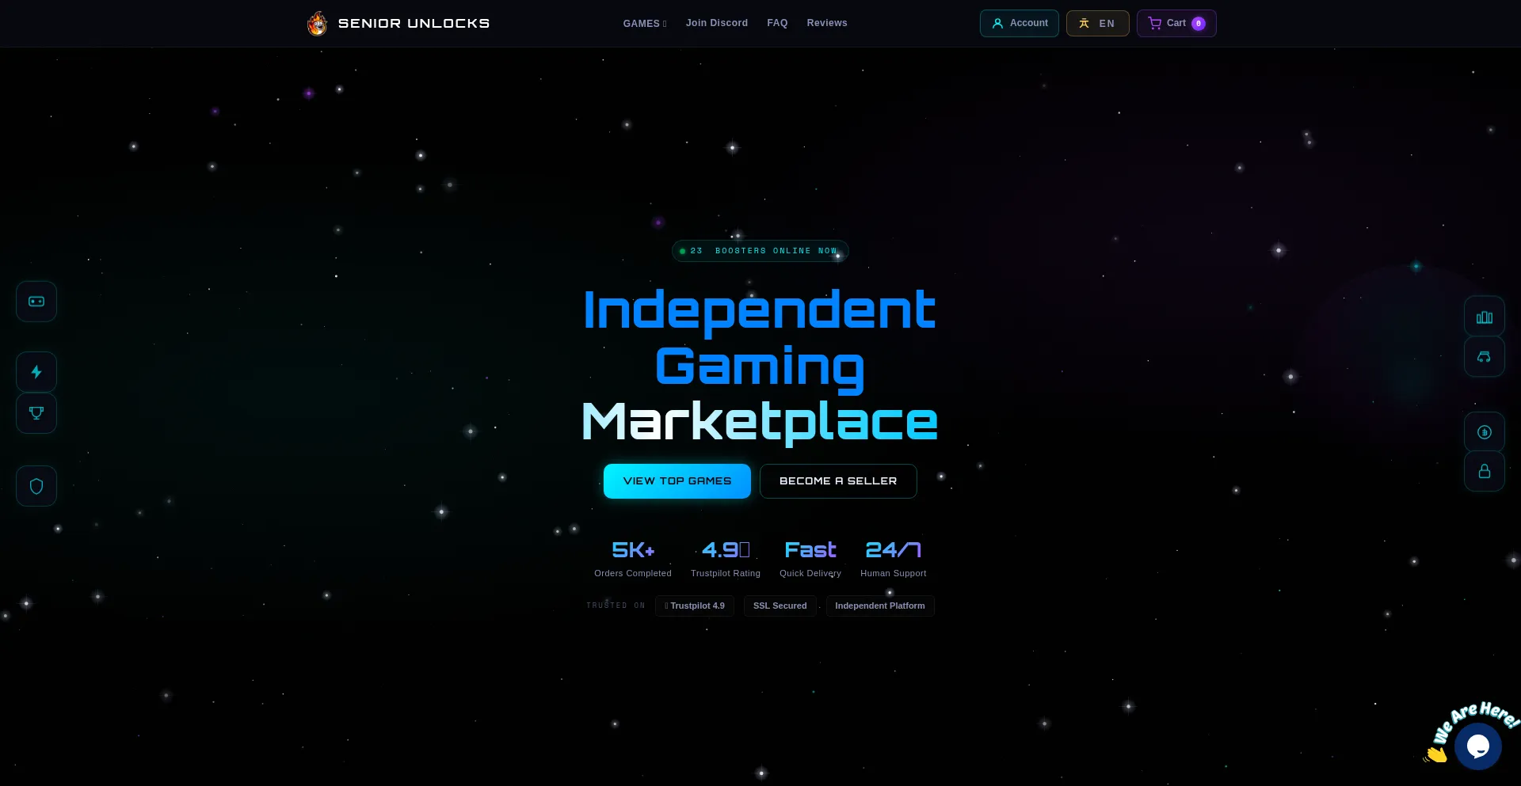Click the boosters online now badge
The width and height of the screenshot is (1521, 786).
click(760, 251)
